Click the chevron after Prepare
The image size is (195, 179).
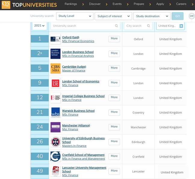[150, 4]
